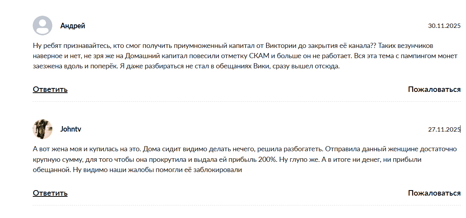Reply to Андрей's comment via Ответить
This screenshot has height=218, width=466.
(50, 90)
